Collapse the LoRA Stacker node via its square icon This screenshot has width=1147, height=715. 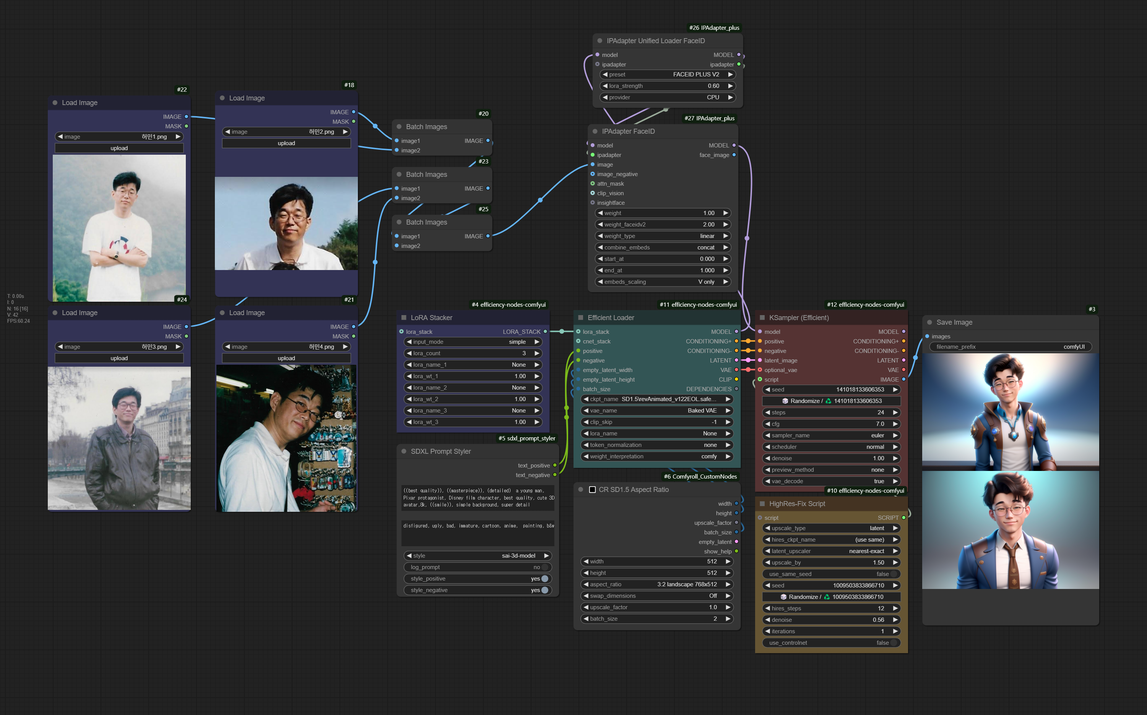tap(404, 318)
